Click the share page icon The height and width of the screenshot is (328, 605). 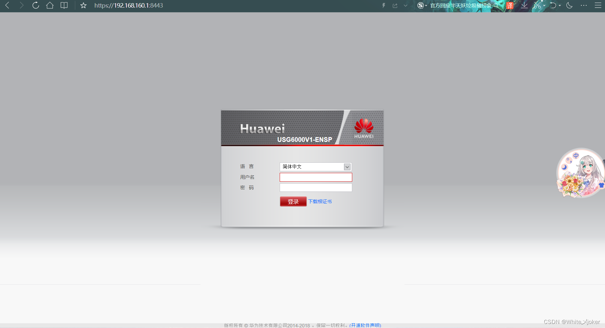(x=395, y=5)
